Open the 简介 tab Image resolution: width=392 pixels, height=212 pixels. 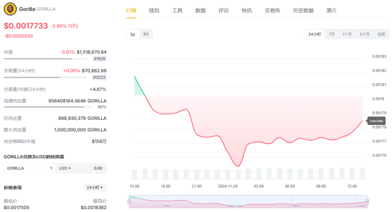tap(331, 11)
